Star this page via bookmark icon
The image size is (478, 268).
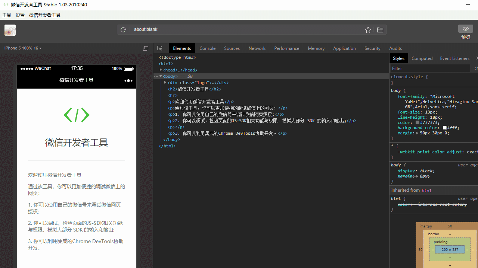click(368, 30)
